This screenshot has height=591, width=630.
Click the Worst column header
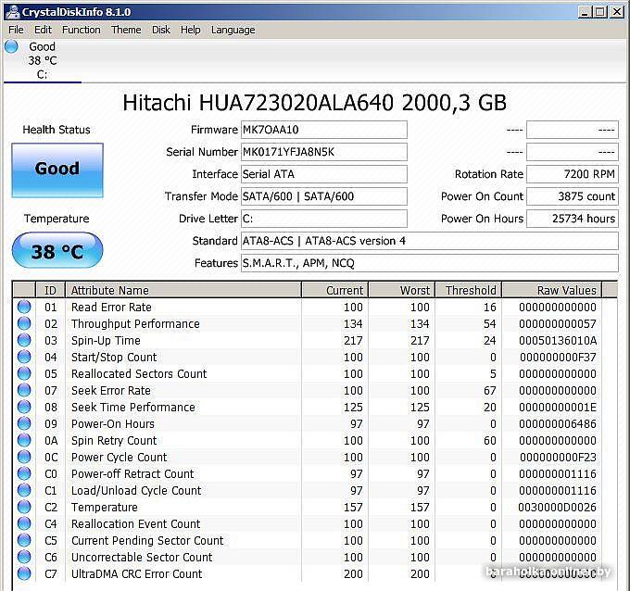click(402, 290)
